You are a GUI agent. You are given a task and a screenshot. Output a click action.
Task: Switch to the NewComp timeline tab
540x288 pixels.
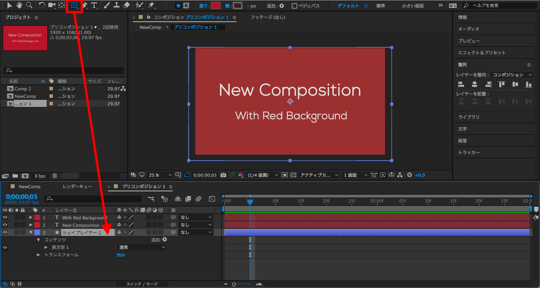tap(30, 187)
